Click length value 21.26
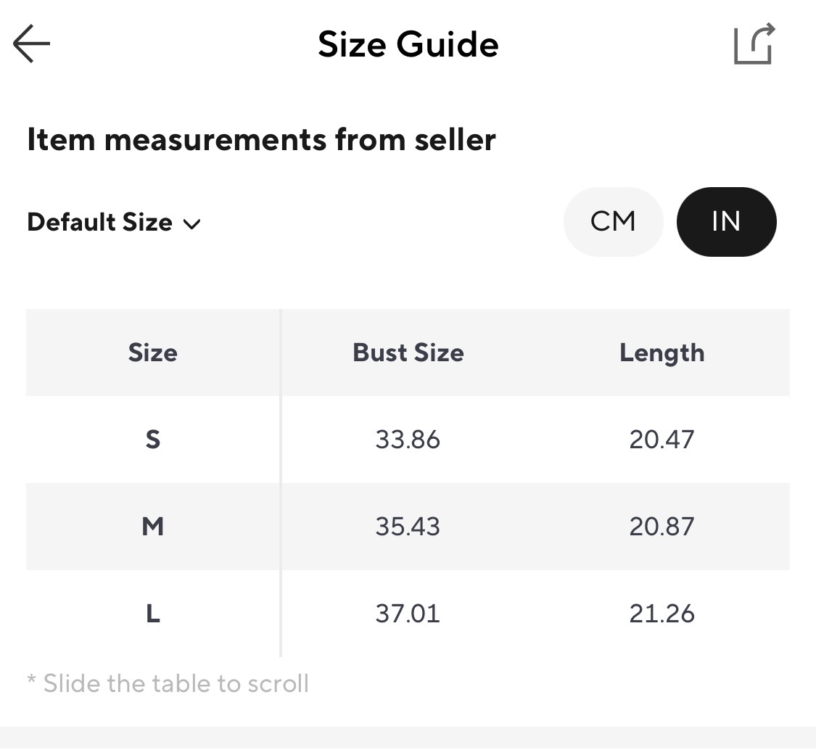 pyautogui.click(x=662, y=614)
